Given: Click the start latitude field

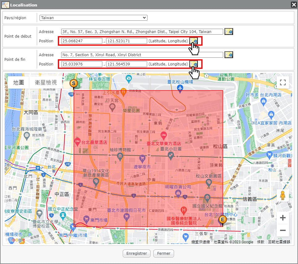Looking at the screenshot, I should pyautogui.click(x=82, y=41).
